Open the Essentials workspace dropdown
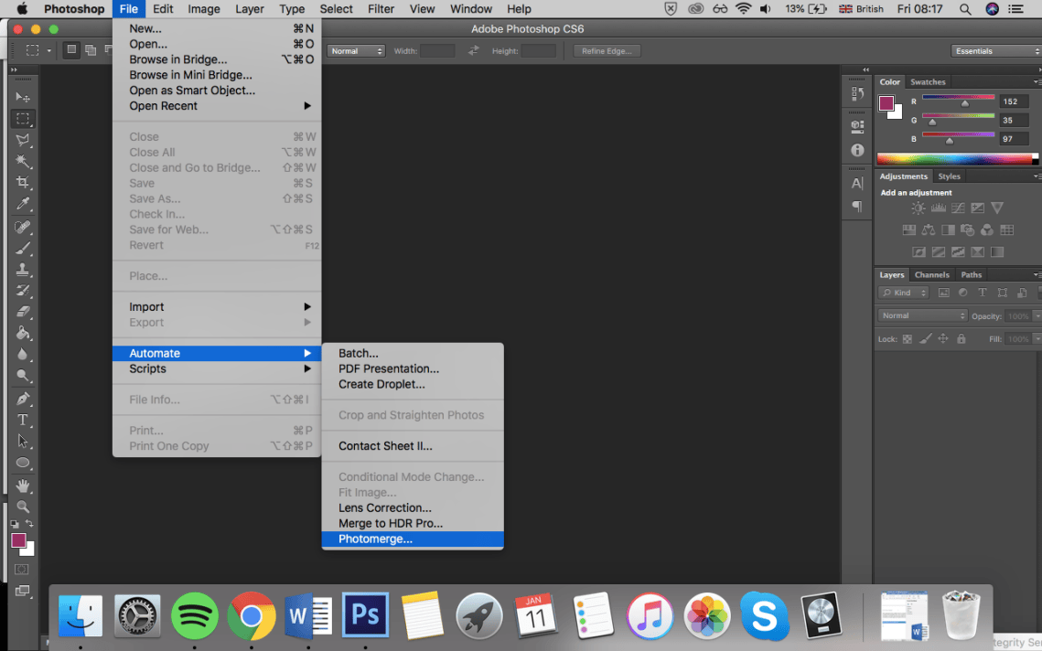1042x651 pixels. pyautogui.click(x=995, y=51)
